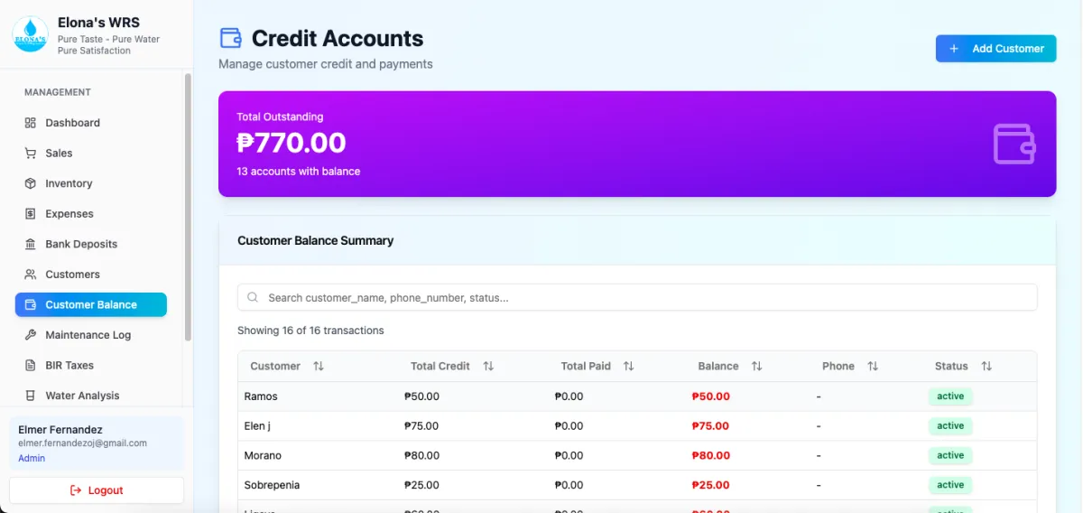Click the Inventory box icon
This screenshot has width=1083, height=513.
coord(30,183)
